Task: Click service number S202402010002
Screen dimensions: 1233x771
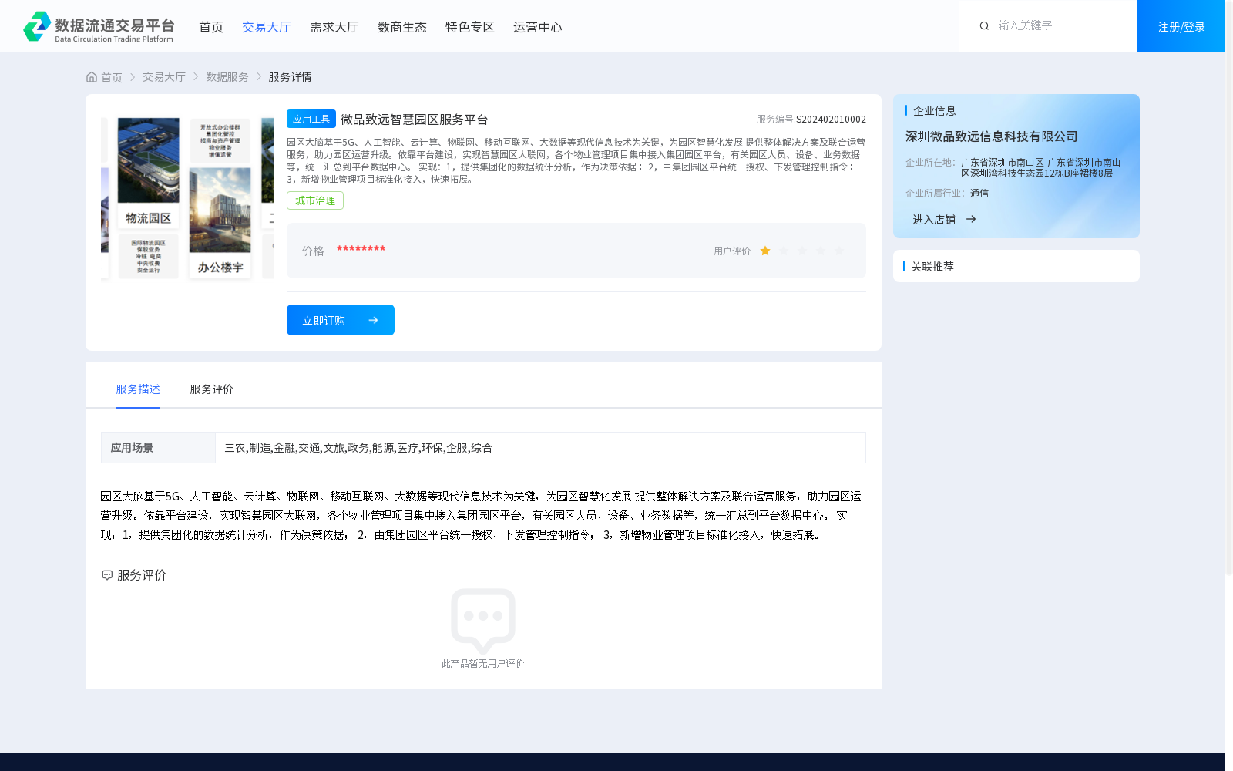Action: pyautogui.click(x=831, y=120)
